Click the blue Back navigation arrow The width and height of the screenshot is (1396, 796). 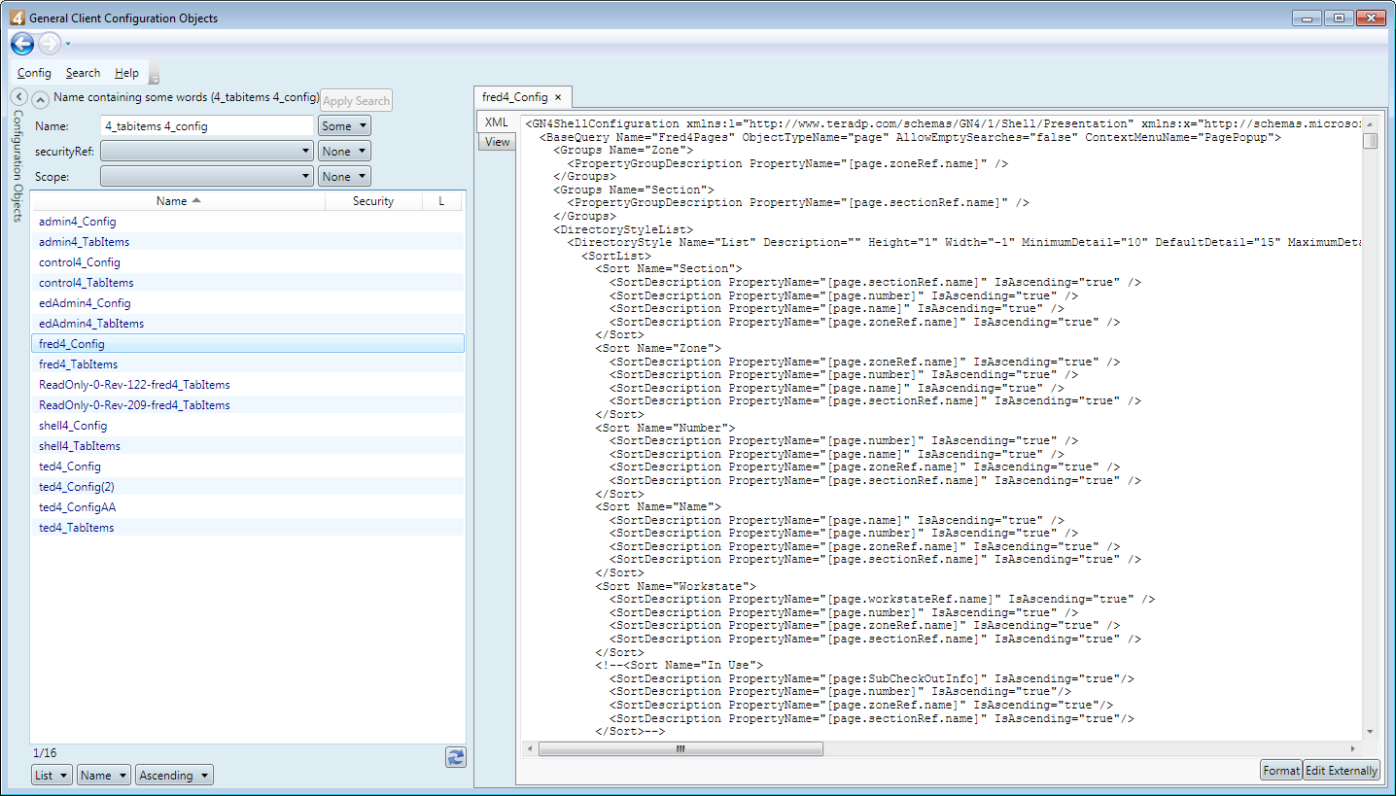22,44
